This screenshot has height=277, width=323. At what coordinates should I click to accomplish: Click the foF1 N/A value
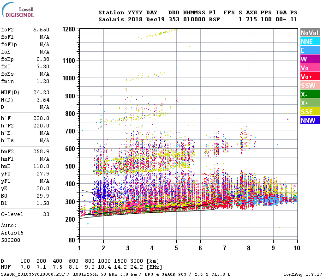coord(44,37)
